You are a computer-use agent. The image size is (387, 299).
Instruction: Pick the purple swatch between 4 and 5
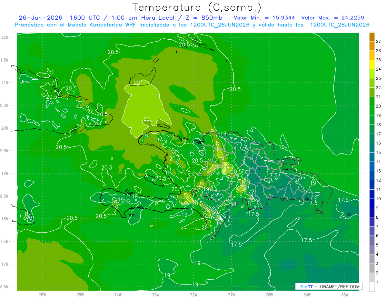coord(372,250)
